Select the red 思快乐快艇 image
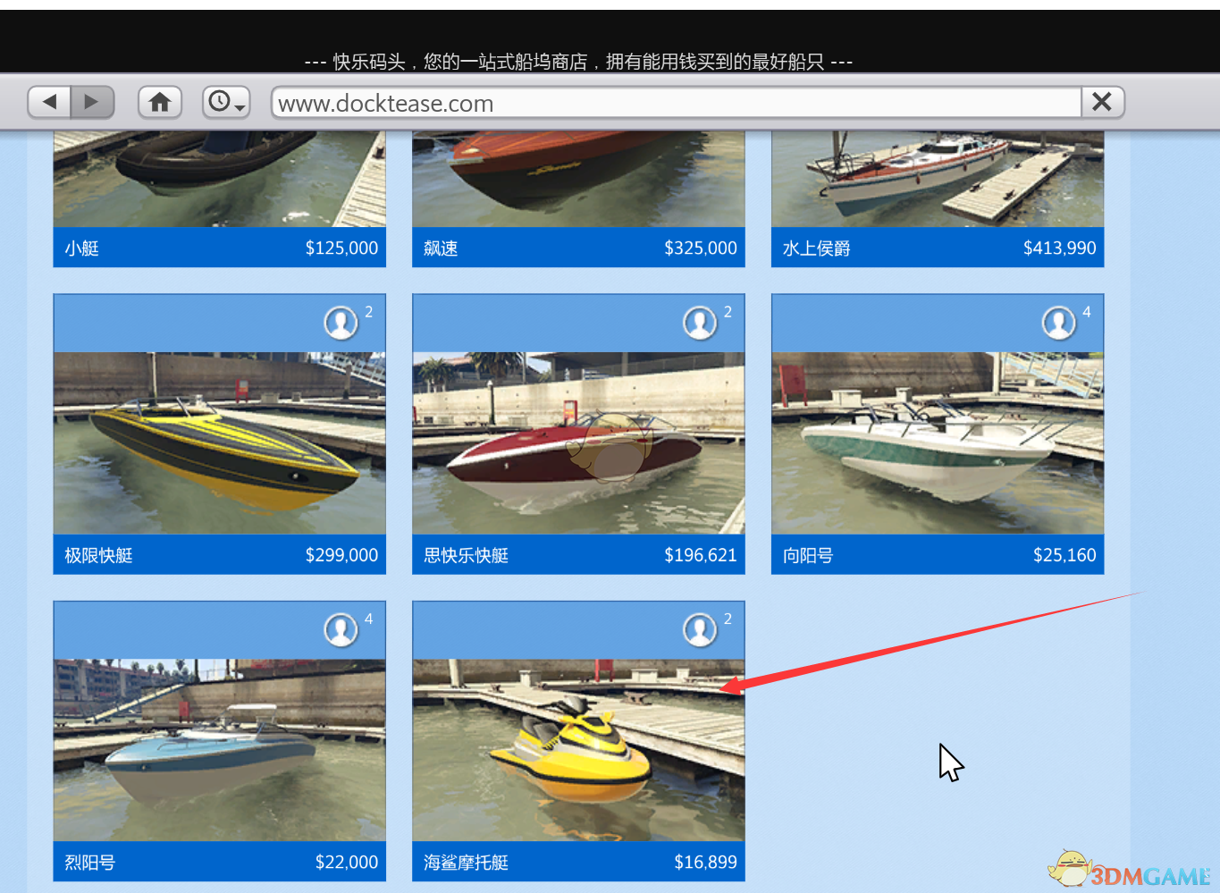Screen dimensions: 1220x893 [578, 443]
